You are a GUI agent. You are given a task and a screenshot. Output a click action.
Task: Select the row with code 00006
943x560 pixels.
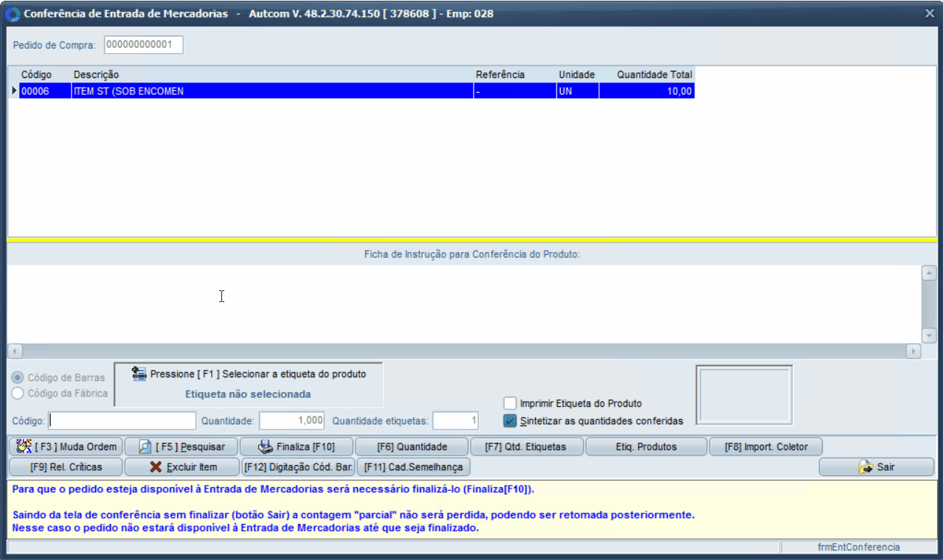click(x=351, y=91)
